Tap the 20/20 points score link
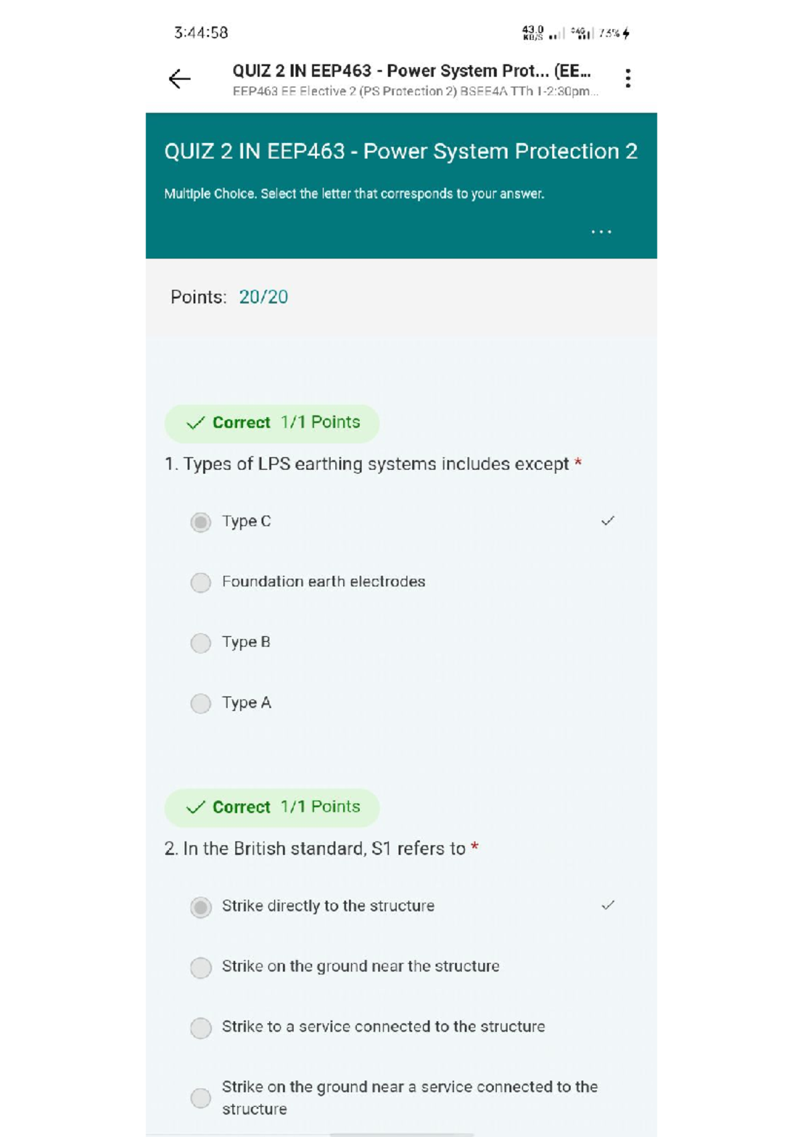804x1137 pixels. [x=264, y=297]
